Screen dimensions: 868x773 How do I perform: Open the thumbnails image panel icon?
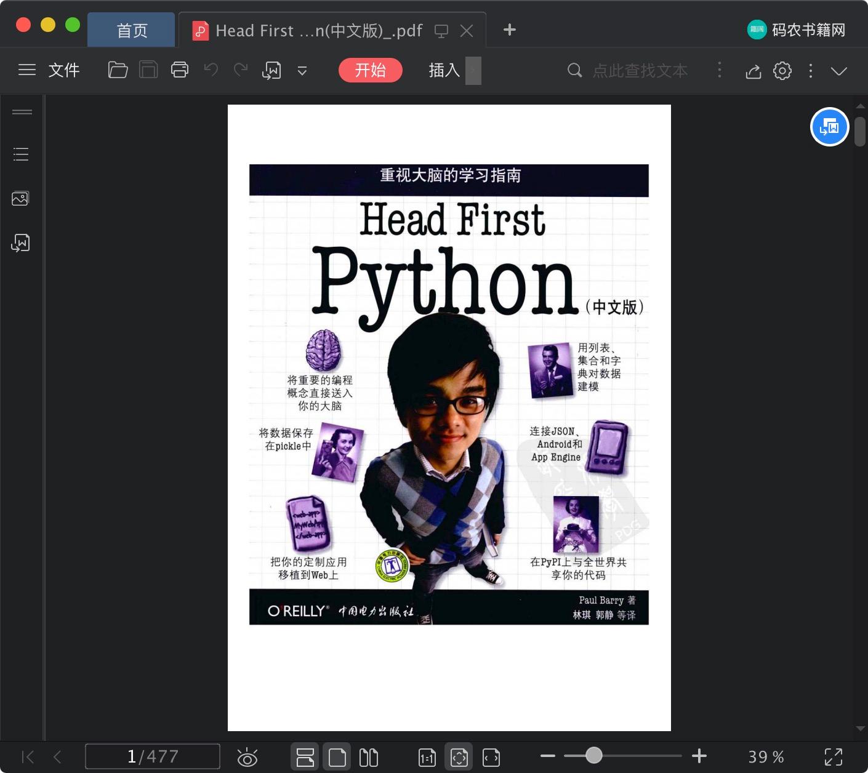point(20,198)
